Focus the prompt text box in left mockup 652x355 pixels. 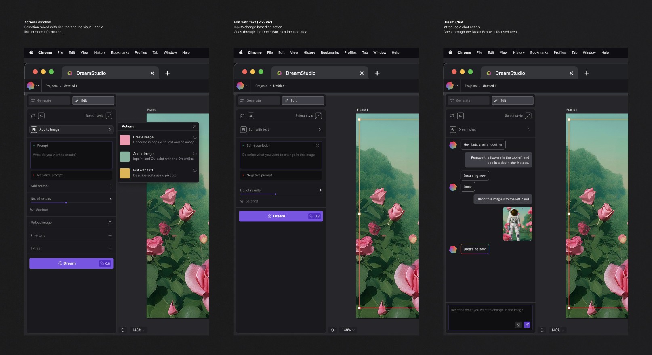pyautogui.click(x=72, y=155)
